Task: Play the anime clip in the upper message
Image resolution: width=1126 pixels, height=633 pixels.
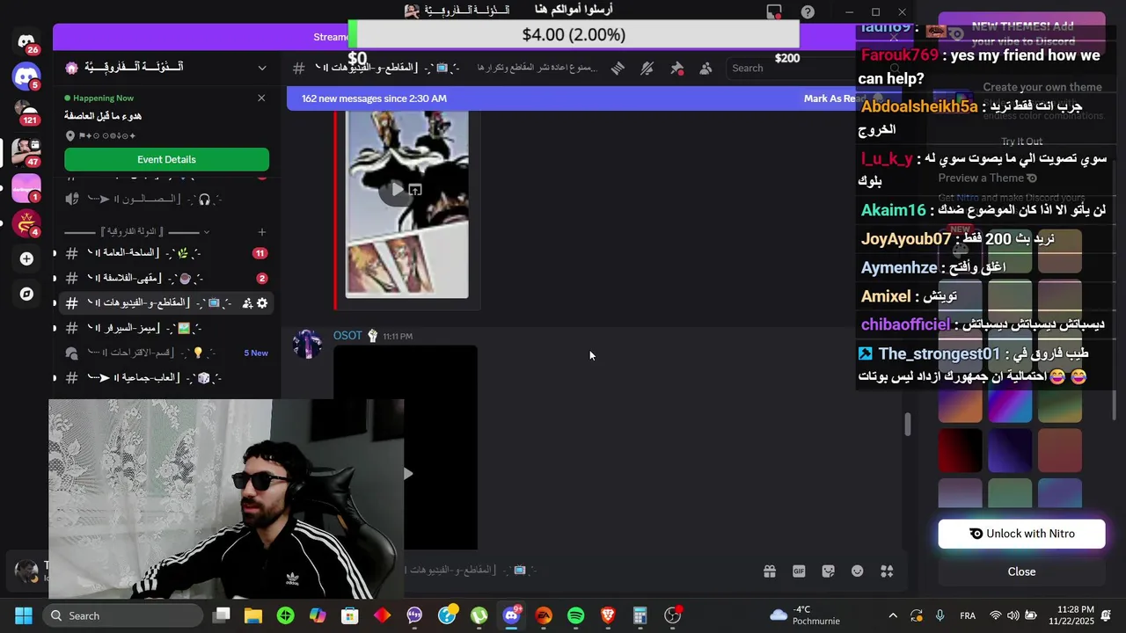Action: click(398, 189)
